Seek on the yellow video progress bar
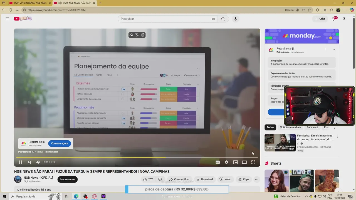The width and height of the screenshot is (356, 200). [137, 157]
